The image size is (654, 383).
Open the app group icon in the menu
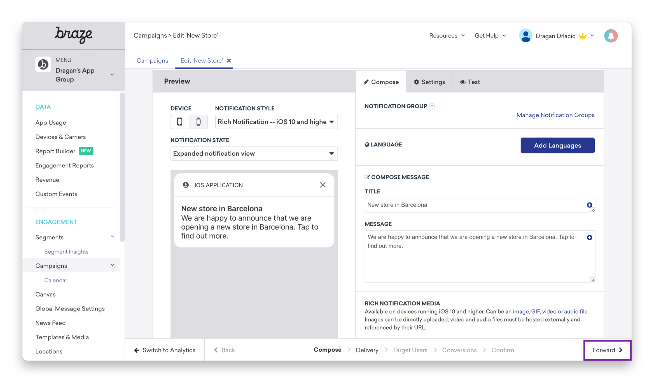click(43, 64)
